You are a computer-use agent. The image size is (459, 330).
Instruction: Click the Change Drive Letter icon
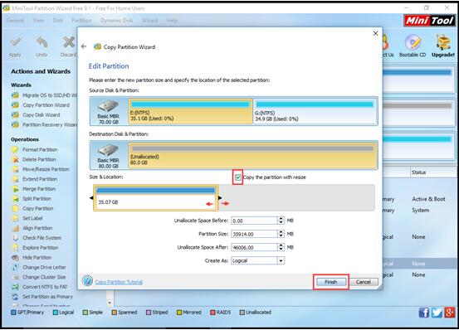coord(15,267)
